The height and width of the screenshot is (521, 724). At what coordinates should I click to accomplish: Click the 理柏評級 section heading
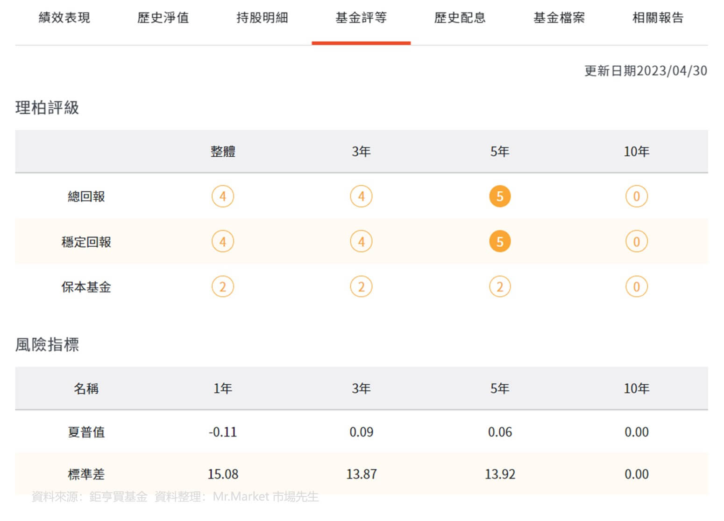coord(47,108)
